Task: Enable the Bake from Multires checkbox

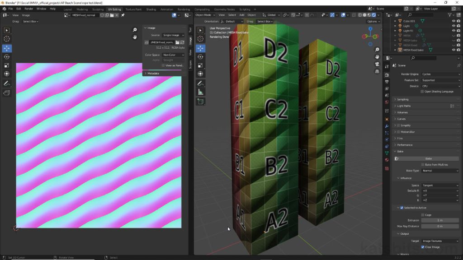Action: click(x=423, y=165)
